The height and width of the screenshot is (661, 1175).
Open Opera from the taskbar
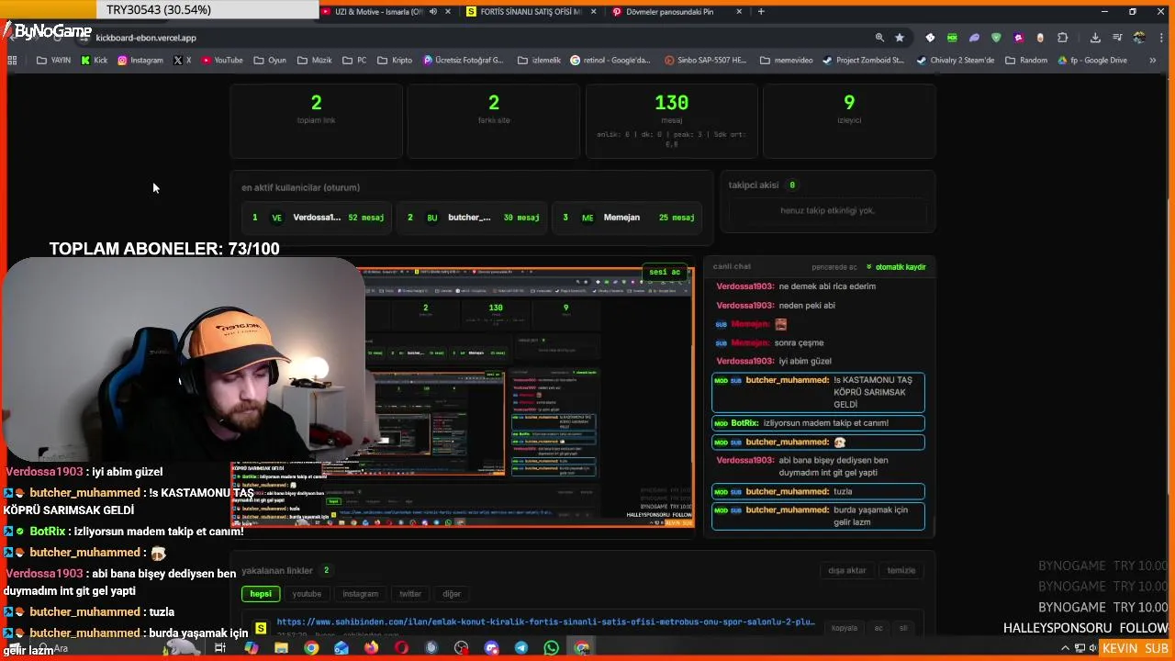(x=401, y=648)
